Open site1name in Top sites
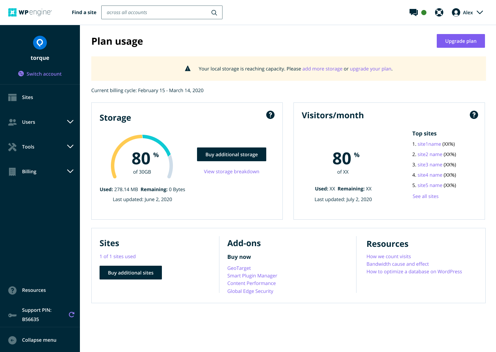496x352 pixels. point(429,144)
